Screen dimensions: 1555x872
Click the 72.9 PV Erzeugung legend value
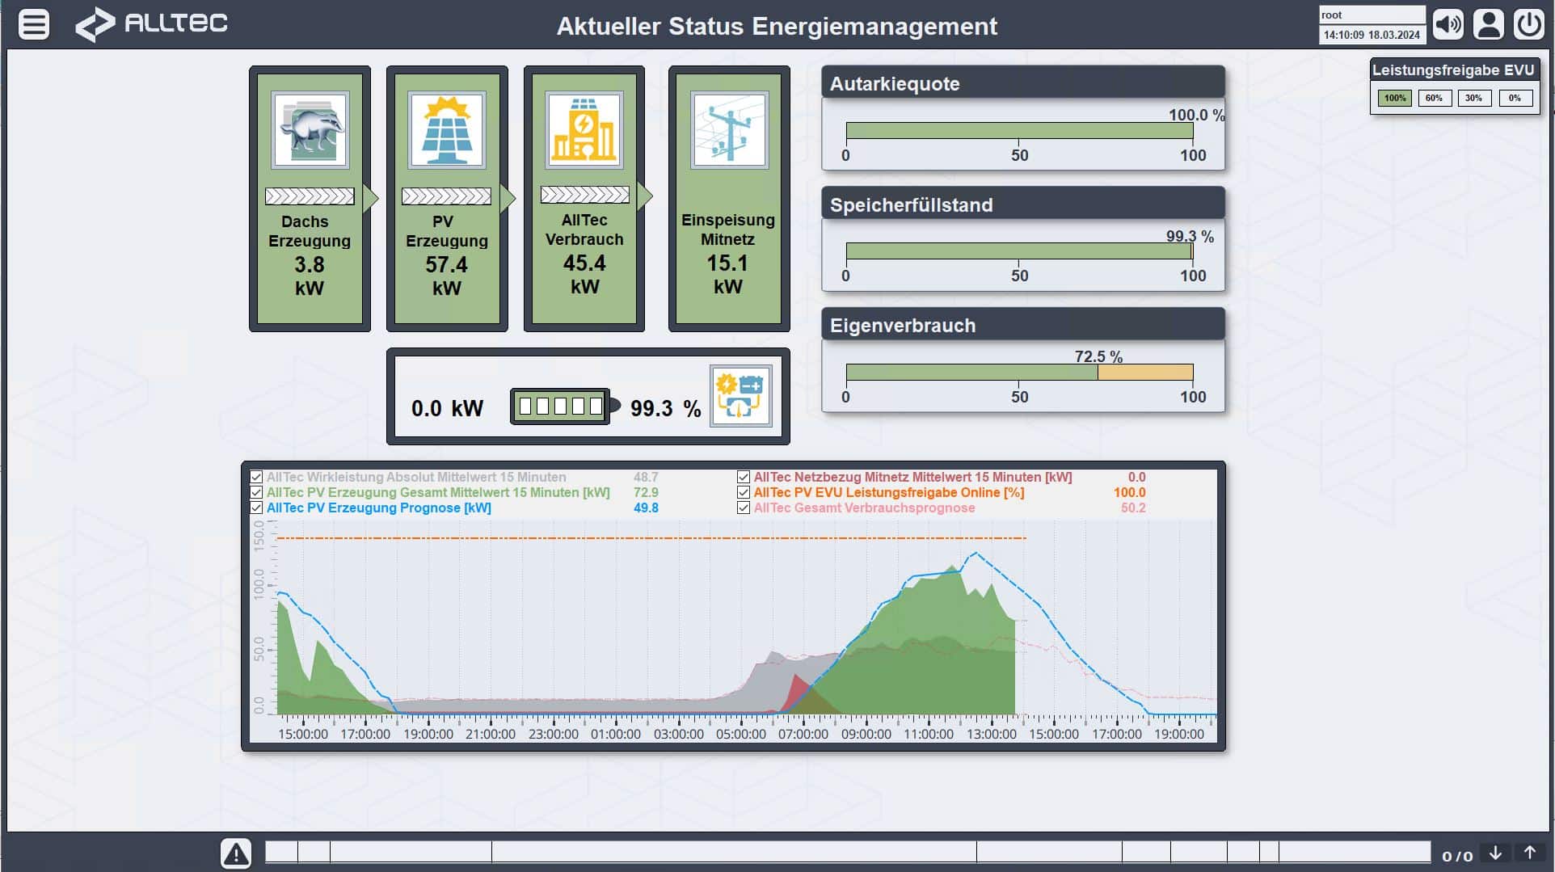(646, 493)
